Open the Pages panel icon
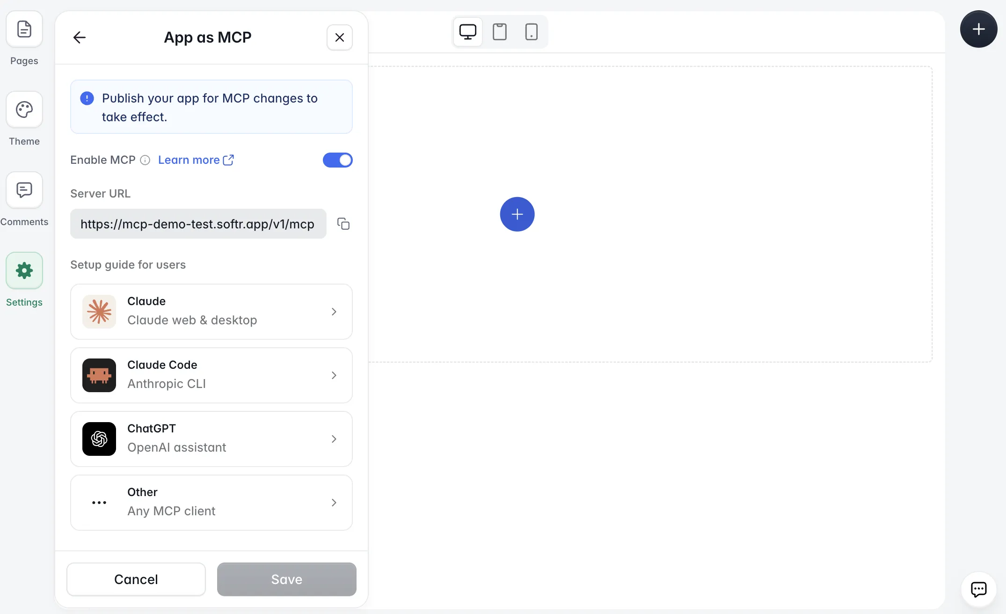 (x=24, y=29)
